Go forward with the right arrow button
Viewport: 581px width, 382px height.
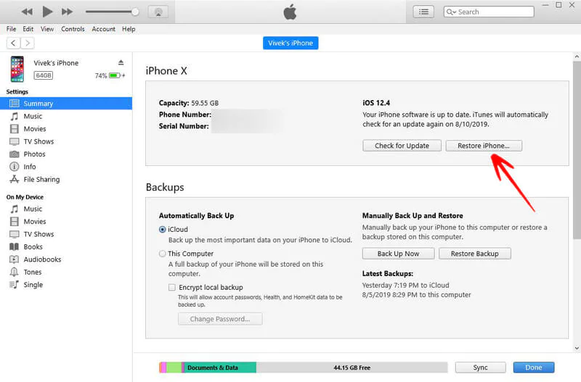coord(28,43)
